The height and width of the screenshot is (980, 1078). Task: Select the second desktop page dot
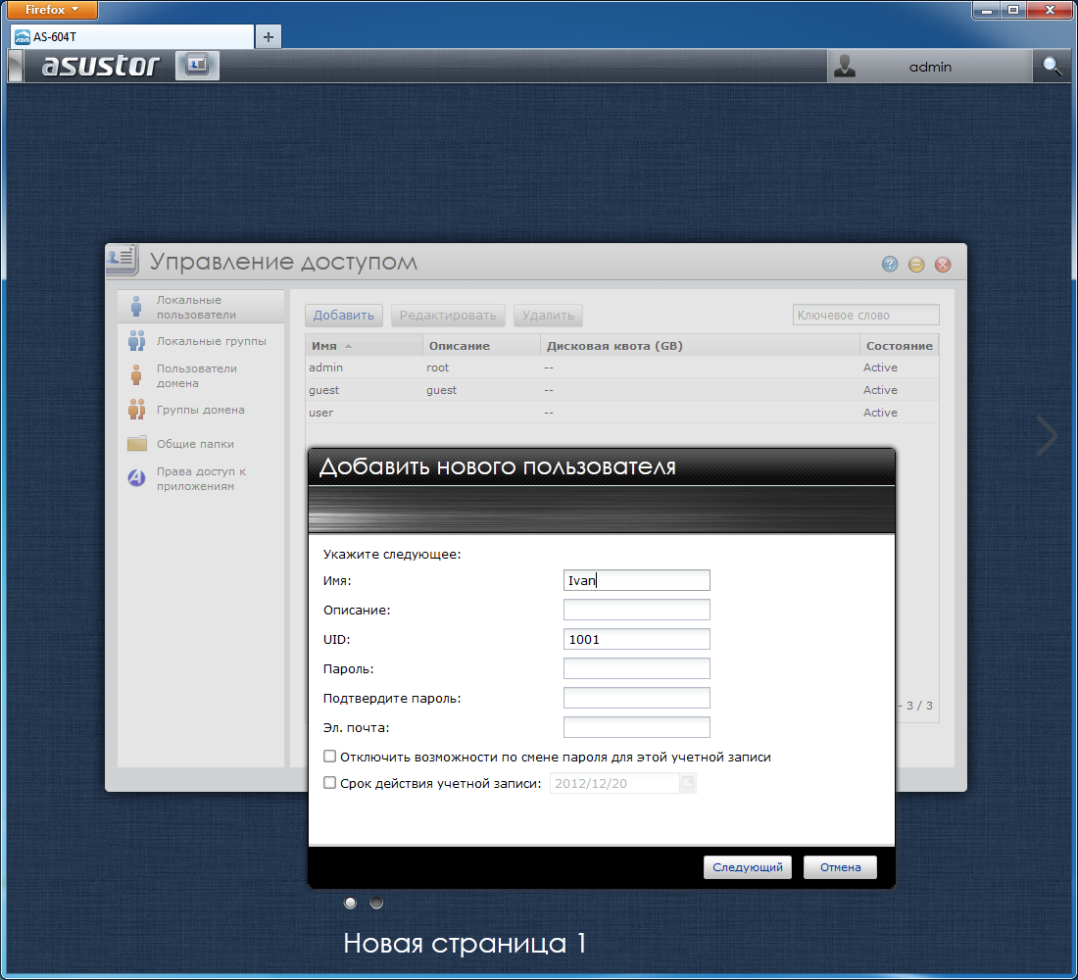pyautogui.click(x=376, y=903)
